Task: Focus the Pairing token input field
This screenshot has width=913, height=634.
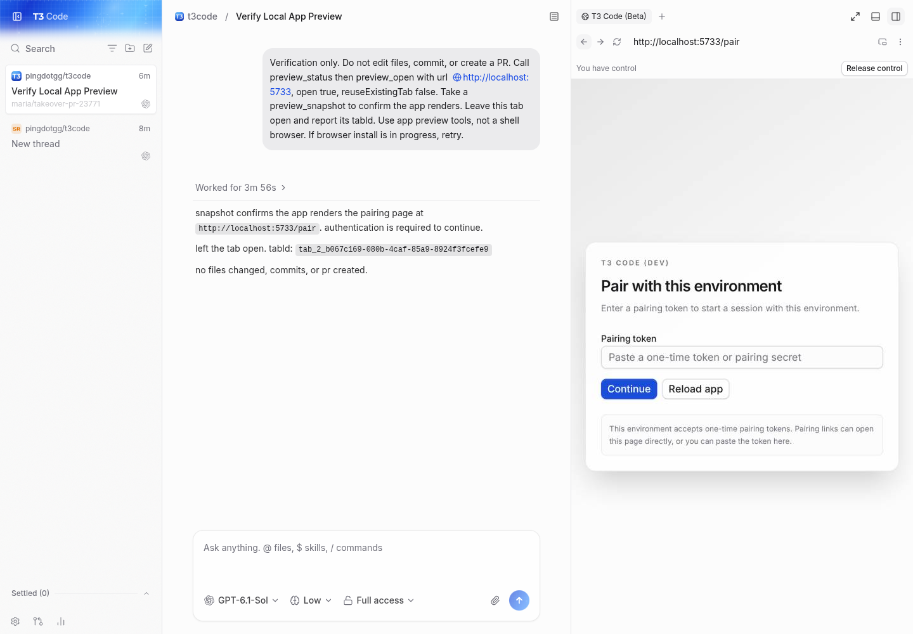Action: pos(742,358)
